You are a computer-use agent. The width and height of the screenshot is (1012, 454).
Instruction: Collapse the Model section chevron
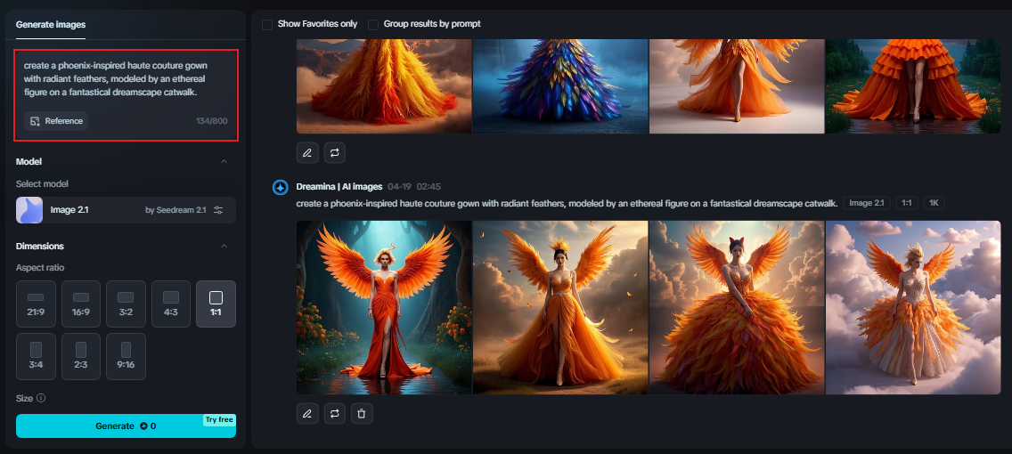coord(224,161)
